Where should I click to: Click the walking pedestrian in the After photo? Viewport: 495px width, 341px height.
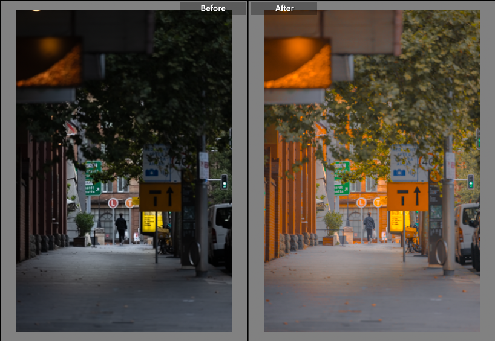[369, 227]
